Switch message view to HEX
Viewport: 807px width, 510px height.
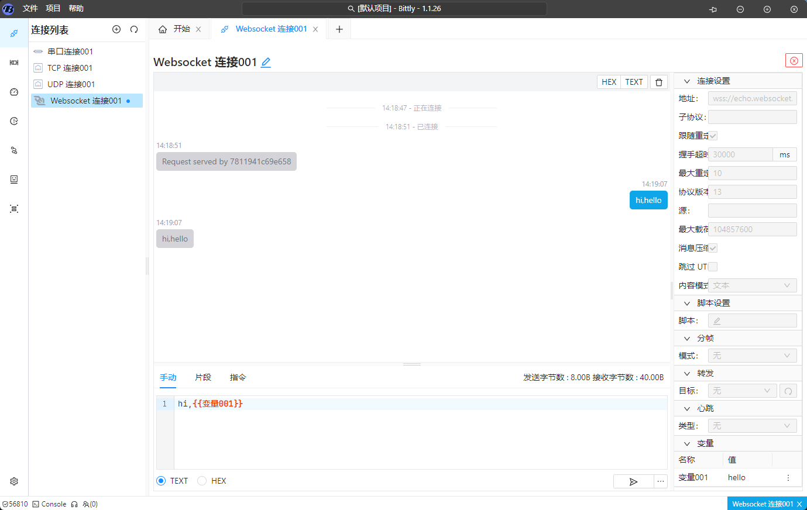tap(608, 82)
